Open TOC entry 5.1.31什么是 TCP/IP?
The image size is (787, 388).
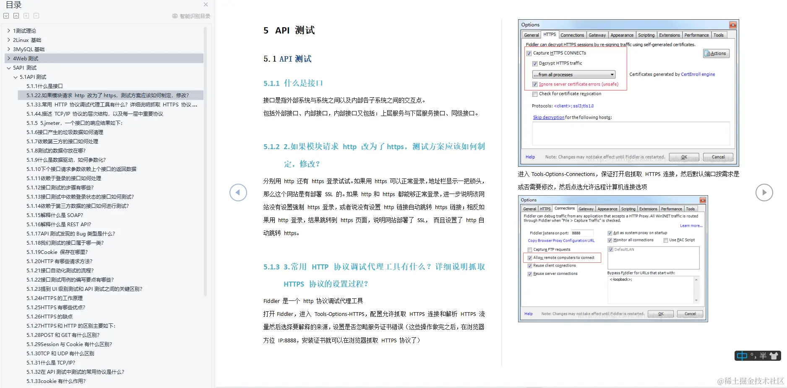click(51, 362)
